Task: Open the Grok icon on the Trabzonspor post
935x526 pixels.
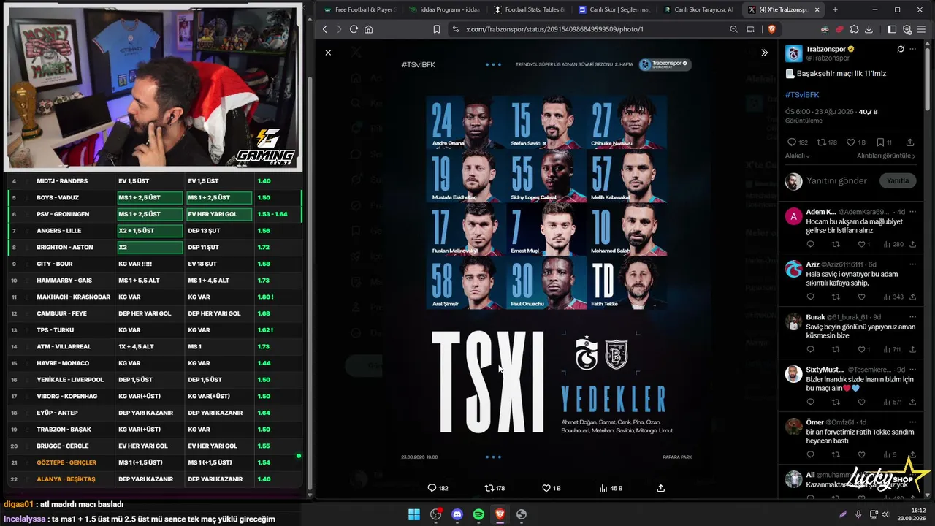Action: [x=901, y=49]
